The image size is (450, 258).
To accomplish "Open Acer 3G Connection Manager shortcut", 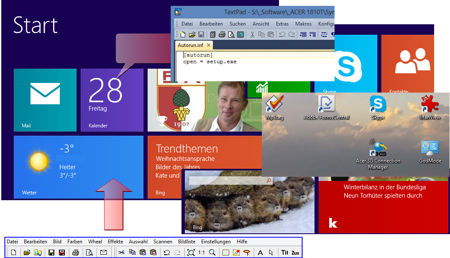I will (378, 154).
